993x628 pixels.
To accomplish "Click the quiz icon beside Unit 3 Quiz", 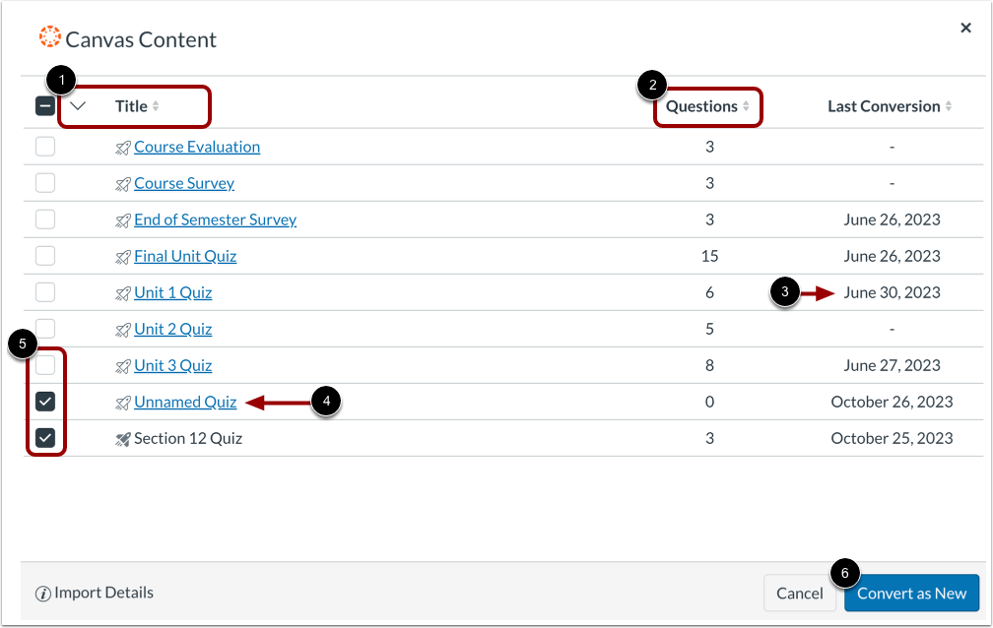I will pos(121,365).
